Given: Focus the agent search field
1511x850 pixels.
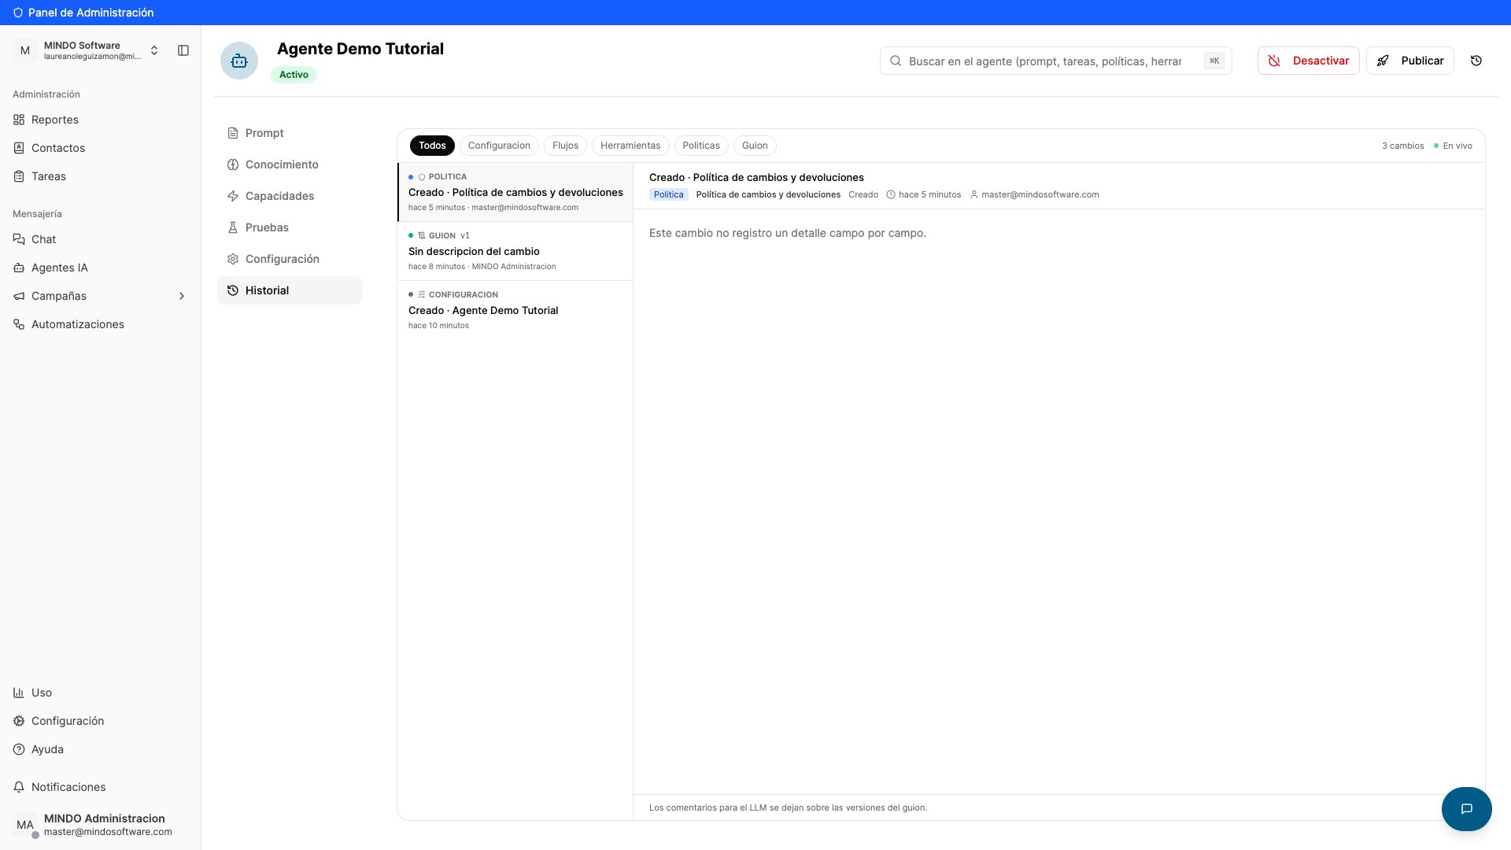Looking at the screenshot, I should [x=1055, y=61].
